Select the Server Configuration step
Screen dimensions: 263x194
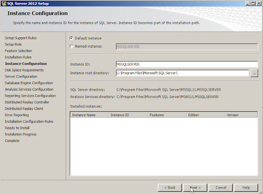tap(21, 77)
